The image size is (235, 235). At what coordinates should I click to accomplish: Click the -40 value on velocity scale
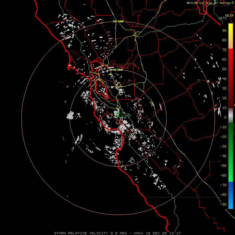click(223, 156)
